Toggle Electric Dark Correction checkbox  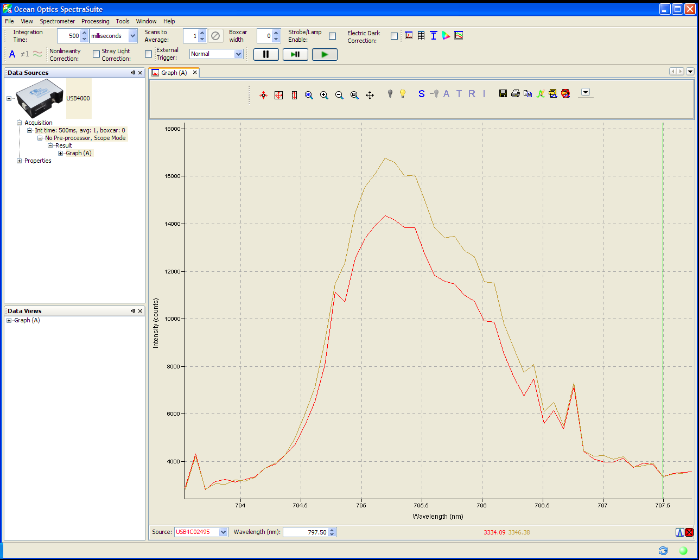[394, 36]
